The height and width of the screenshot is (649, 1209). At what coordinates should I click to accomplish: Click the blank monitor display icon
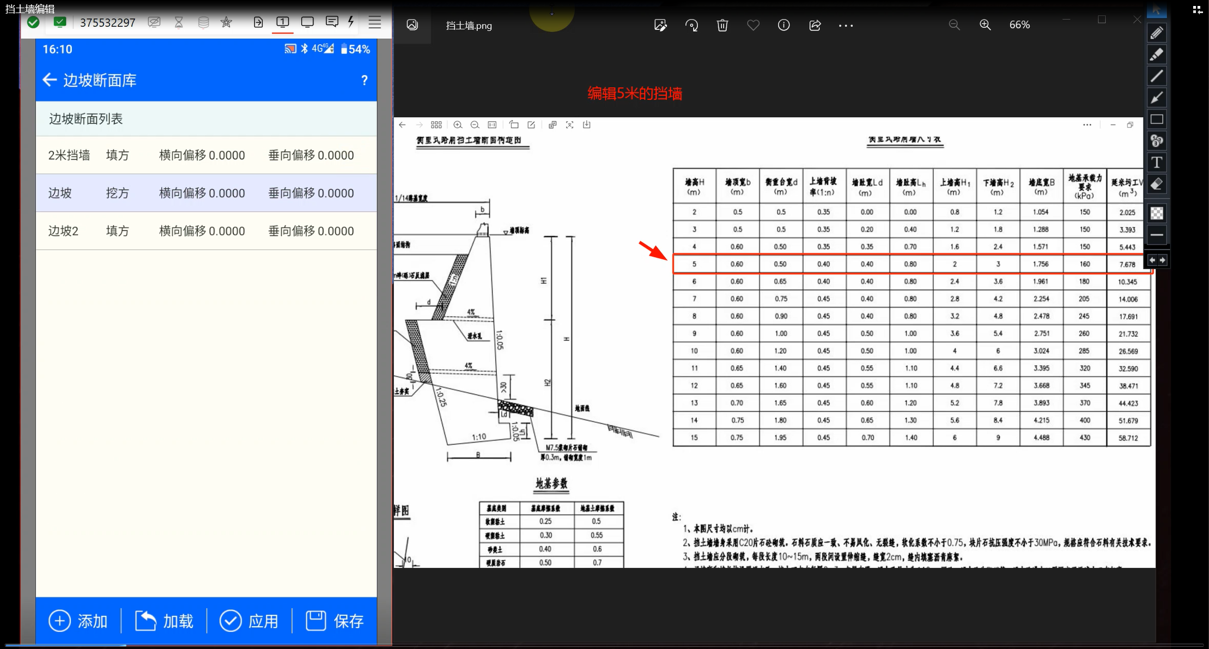[307, 22]
